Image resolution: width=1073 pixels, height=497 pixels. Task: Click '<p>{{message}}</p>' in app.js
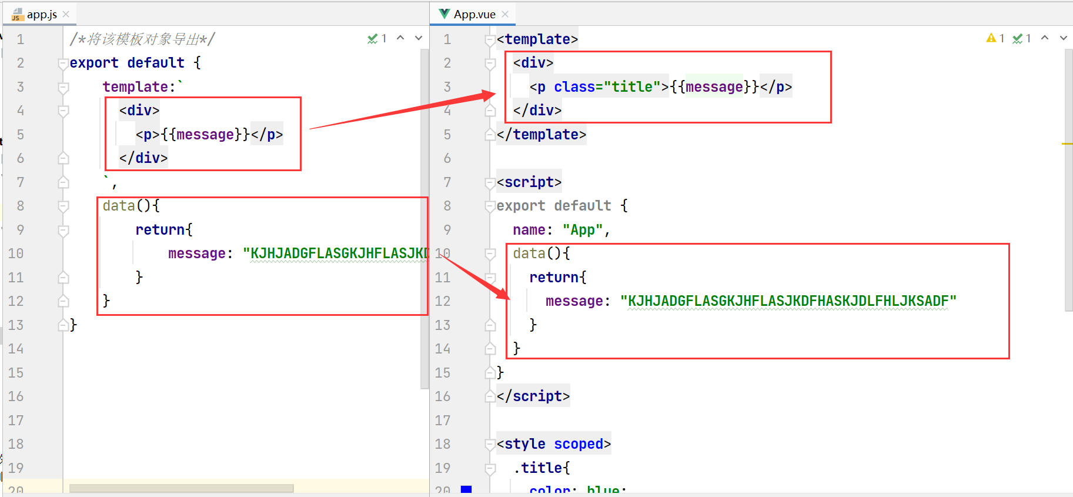pos(209,135)
